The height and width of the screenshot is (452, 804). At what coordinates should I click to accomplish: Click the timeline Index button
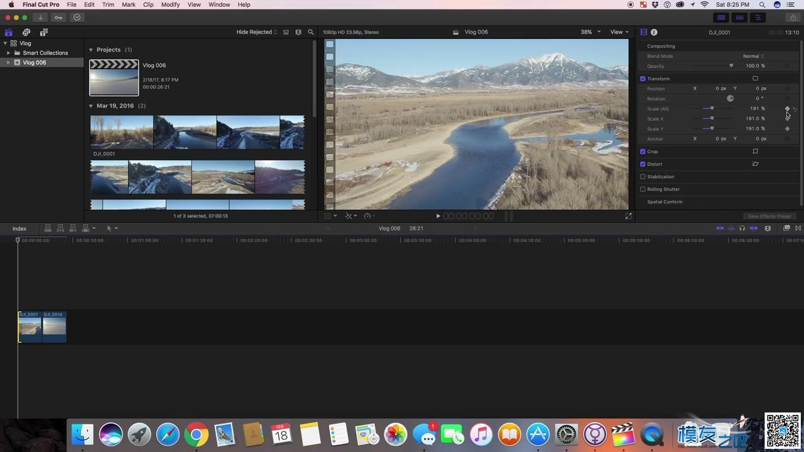click(19, 229)
